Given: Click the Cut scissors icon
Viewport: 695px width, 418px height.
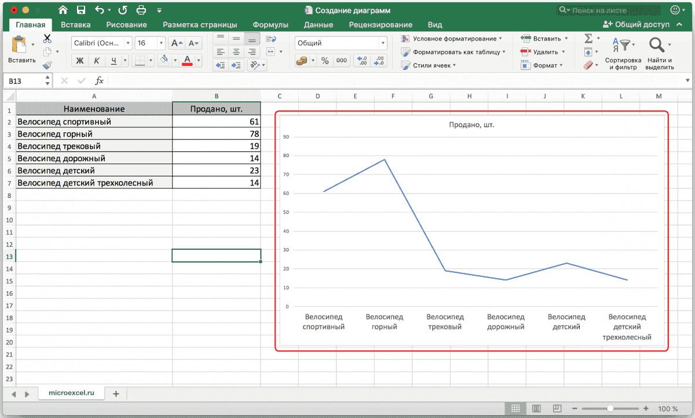Looking at the screenshot, I should pyautogui.click(x=47, y=39).
